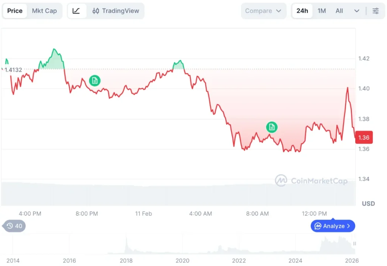Click the second green event marker on chart
The width and height of the screenshot is (387, 266).
pos(272,127)
